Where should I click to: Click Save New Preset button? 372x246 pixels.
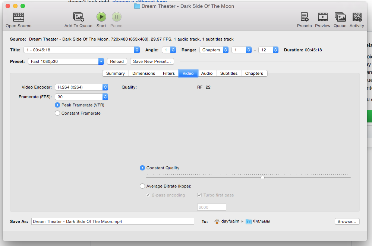point(152,61)
